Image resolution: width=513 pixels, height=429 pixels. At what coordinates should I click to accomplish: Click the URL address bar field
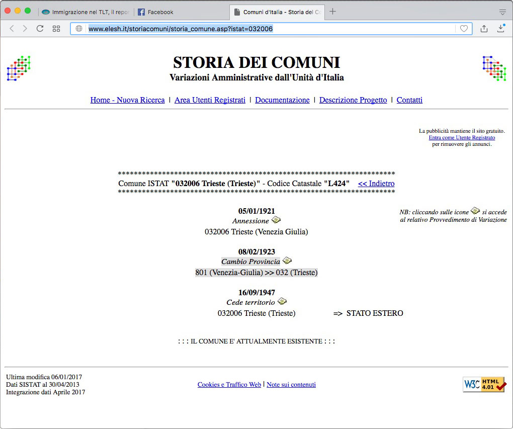(267, 29)
